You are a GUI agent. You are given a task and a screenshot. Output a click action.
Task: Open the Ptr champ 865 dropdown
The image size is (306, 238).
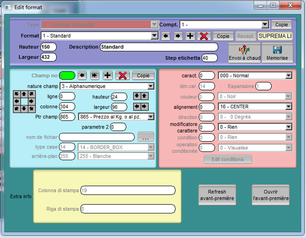coord(151,117)
